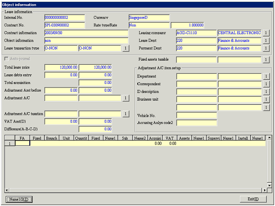The height and width of the screenshot is (206, 275).
Task: Click first Fixed assets taxable field
Action: pos(196,60)
